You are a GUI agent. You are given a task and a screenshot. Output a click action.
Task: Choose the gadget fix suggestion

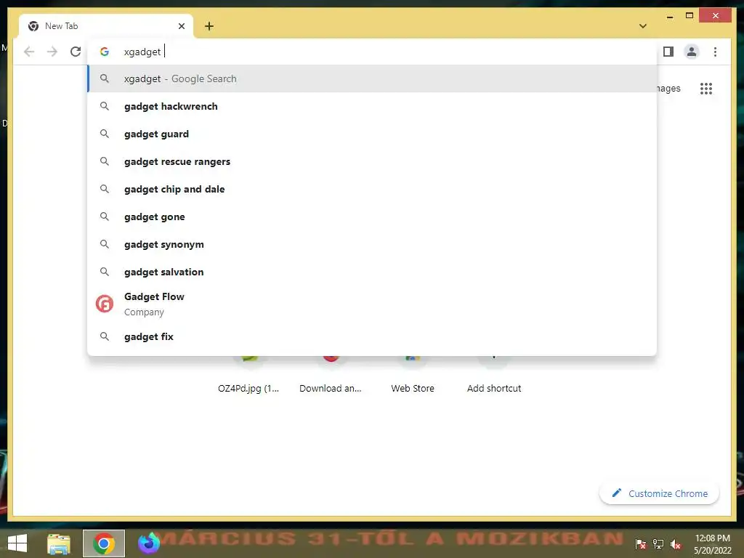372,336
